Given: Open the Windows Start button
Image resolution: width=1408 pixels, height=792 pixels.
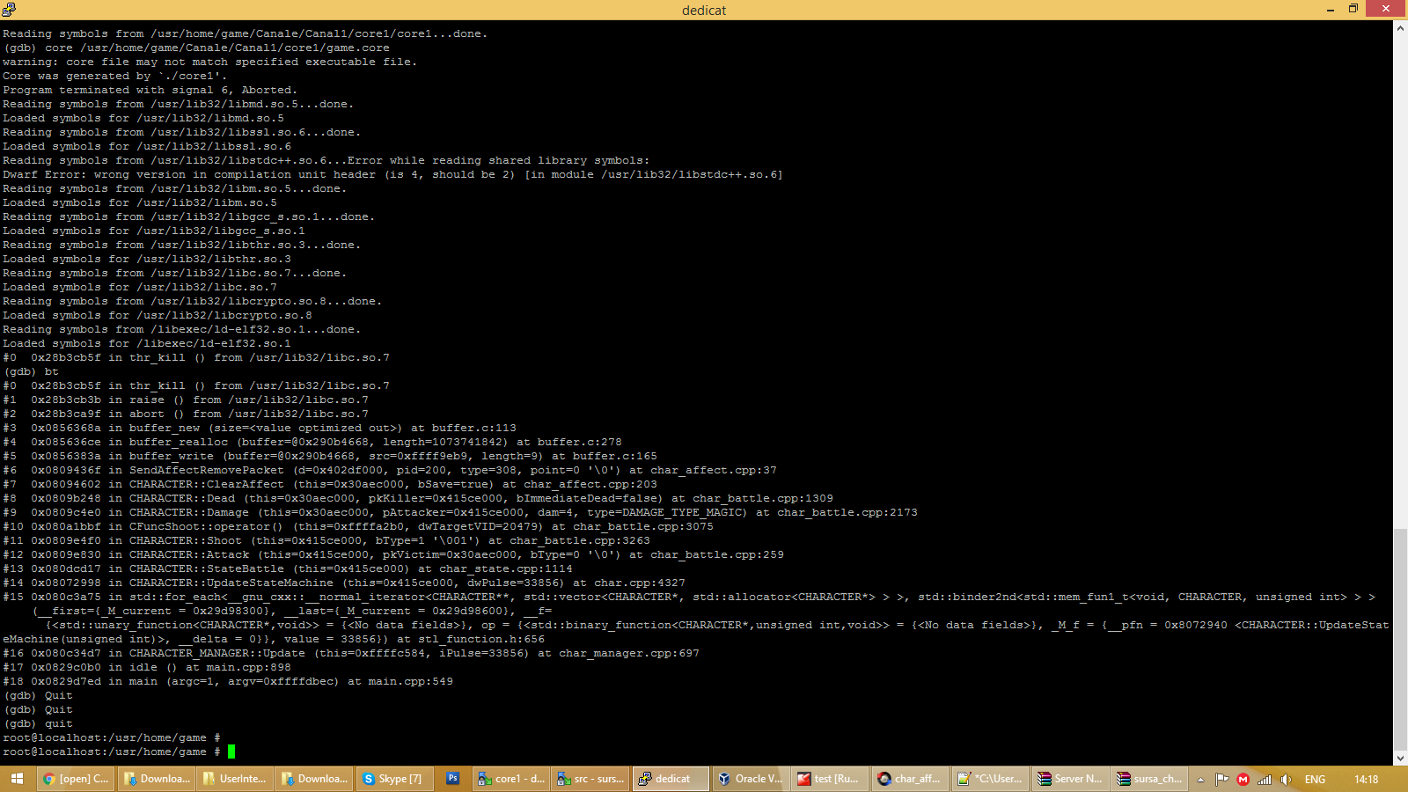Looking at the screenshot, I should [x=17, y=779].
